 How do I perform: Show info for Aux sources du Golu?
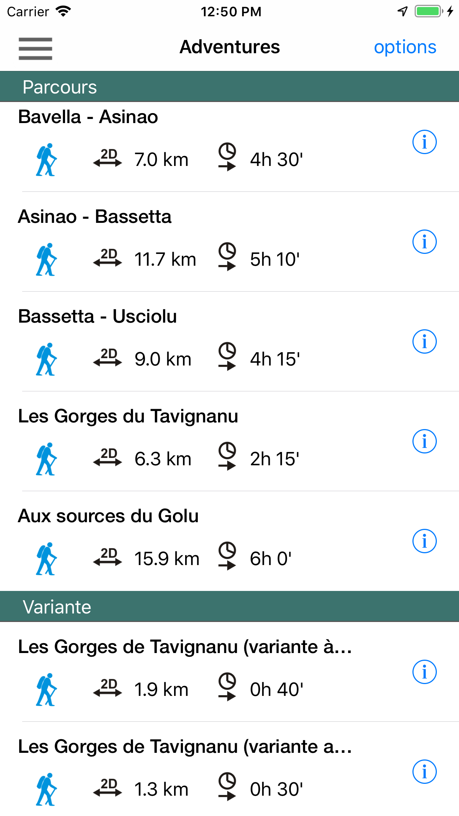pos(424,541)
